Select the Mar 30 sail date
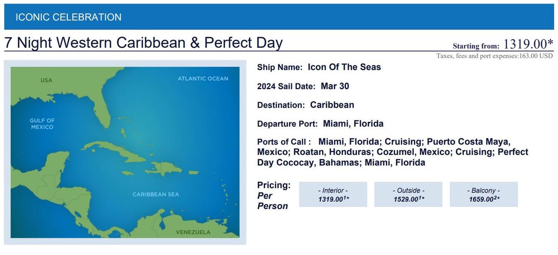The image size is (558, 255). 335,86
